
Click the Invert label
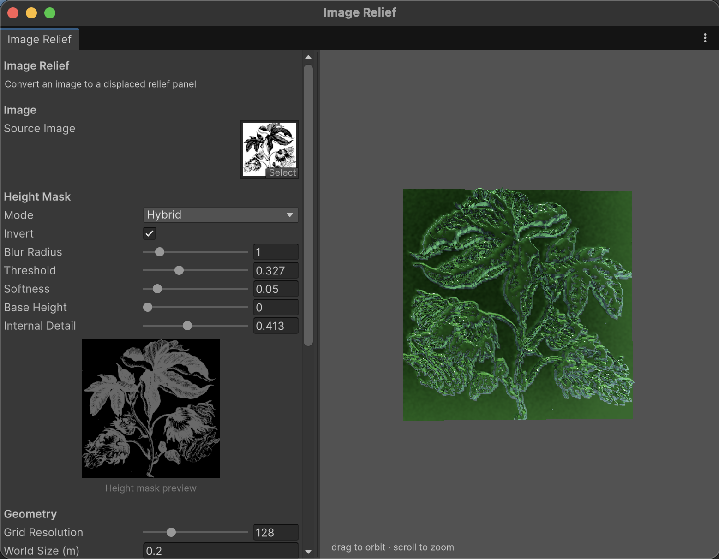(19, 233)
